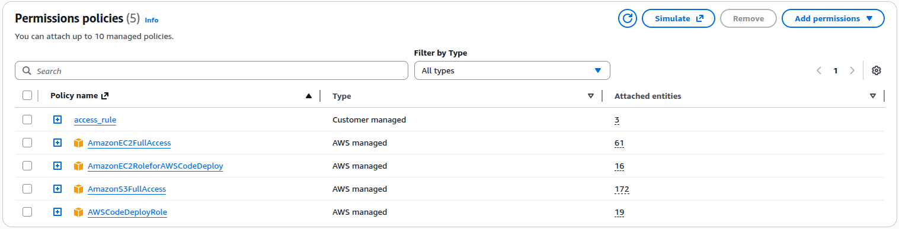This screenshot has height=229, width=899.
Task: Click the orange policy icon beside AmazonS3FullAccess
Action: pos(79,189)
